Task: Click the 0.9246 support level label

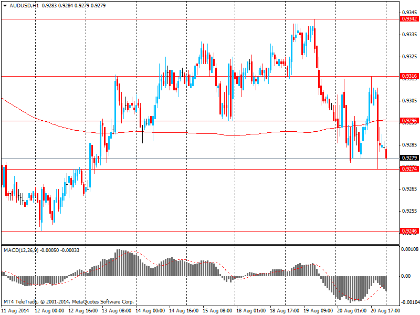Action: click(409, 231)
